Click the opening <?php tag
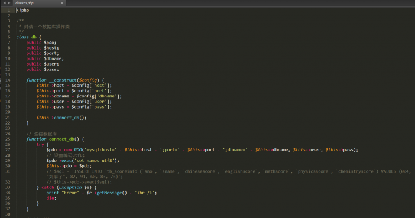Viewport: 415px width, 218px height. pos(22,10)
